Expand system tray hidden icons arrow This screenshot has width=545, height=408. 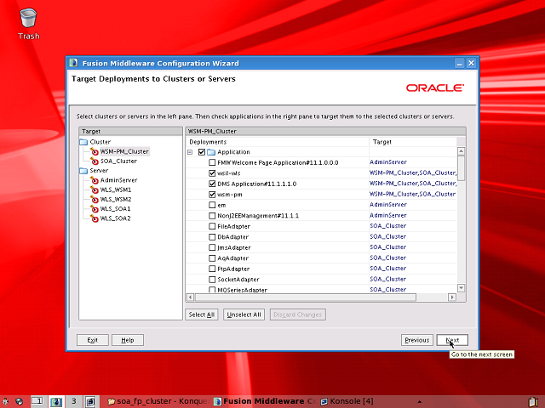pyautogui.click(x=420, y=402)
